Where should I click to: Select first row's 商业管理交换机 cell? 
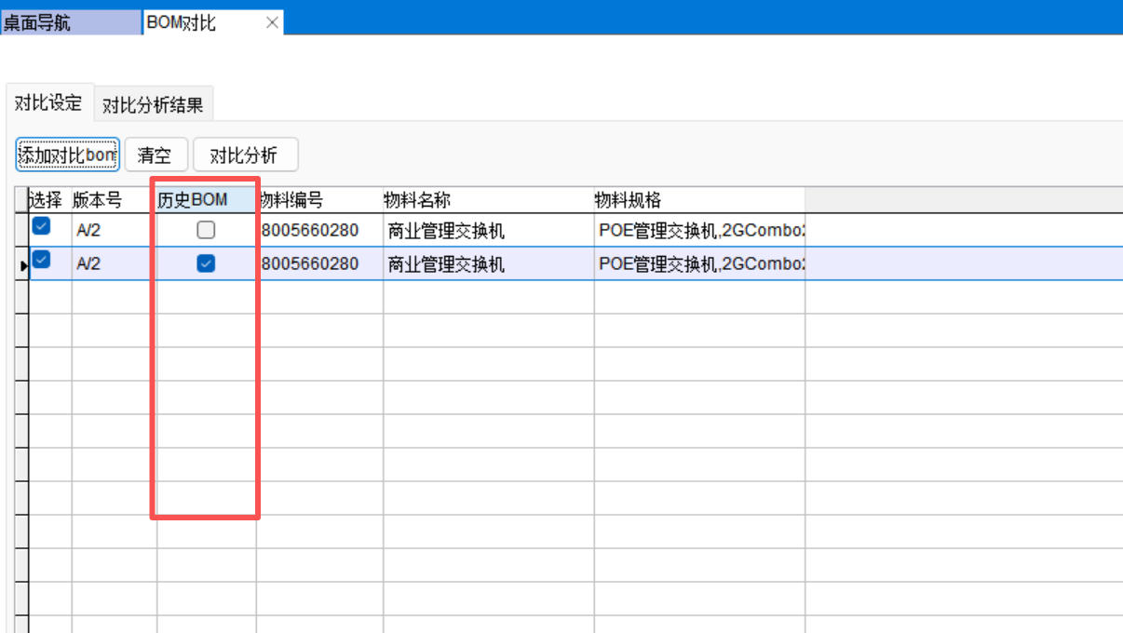[447, 231]
